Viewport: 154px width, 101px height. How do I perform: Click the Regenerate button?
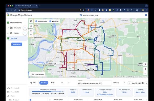(17, 44)
